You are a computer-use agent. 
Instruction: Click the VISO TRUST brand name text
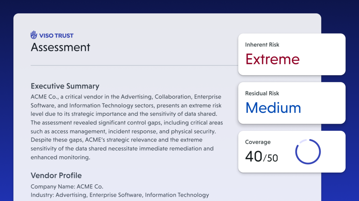(x=56, y=35)
